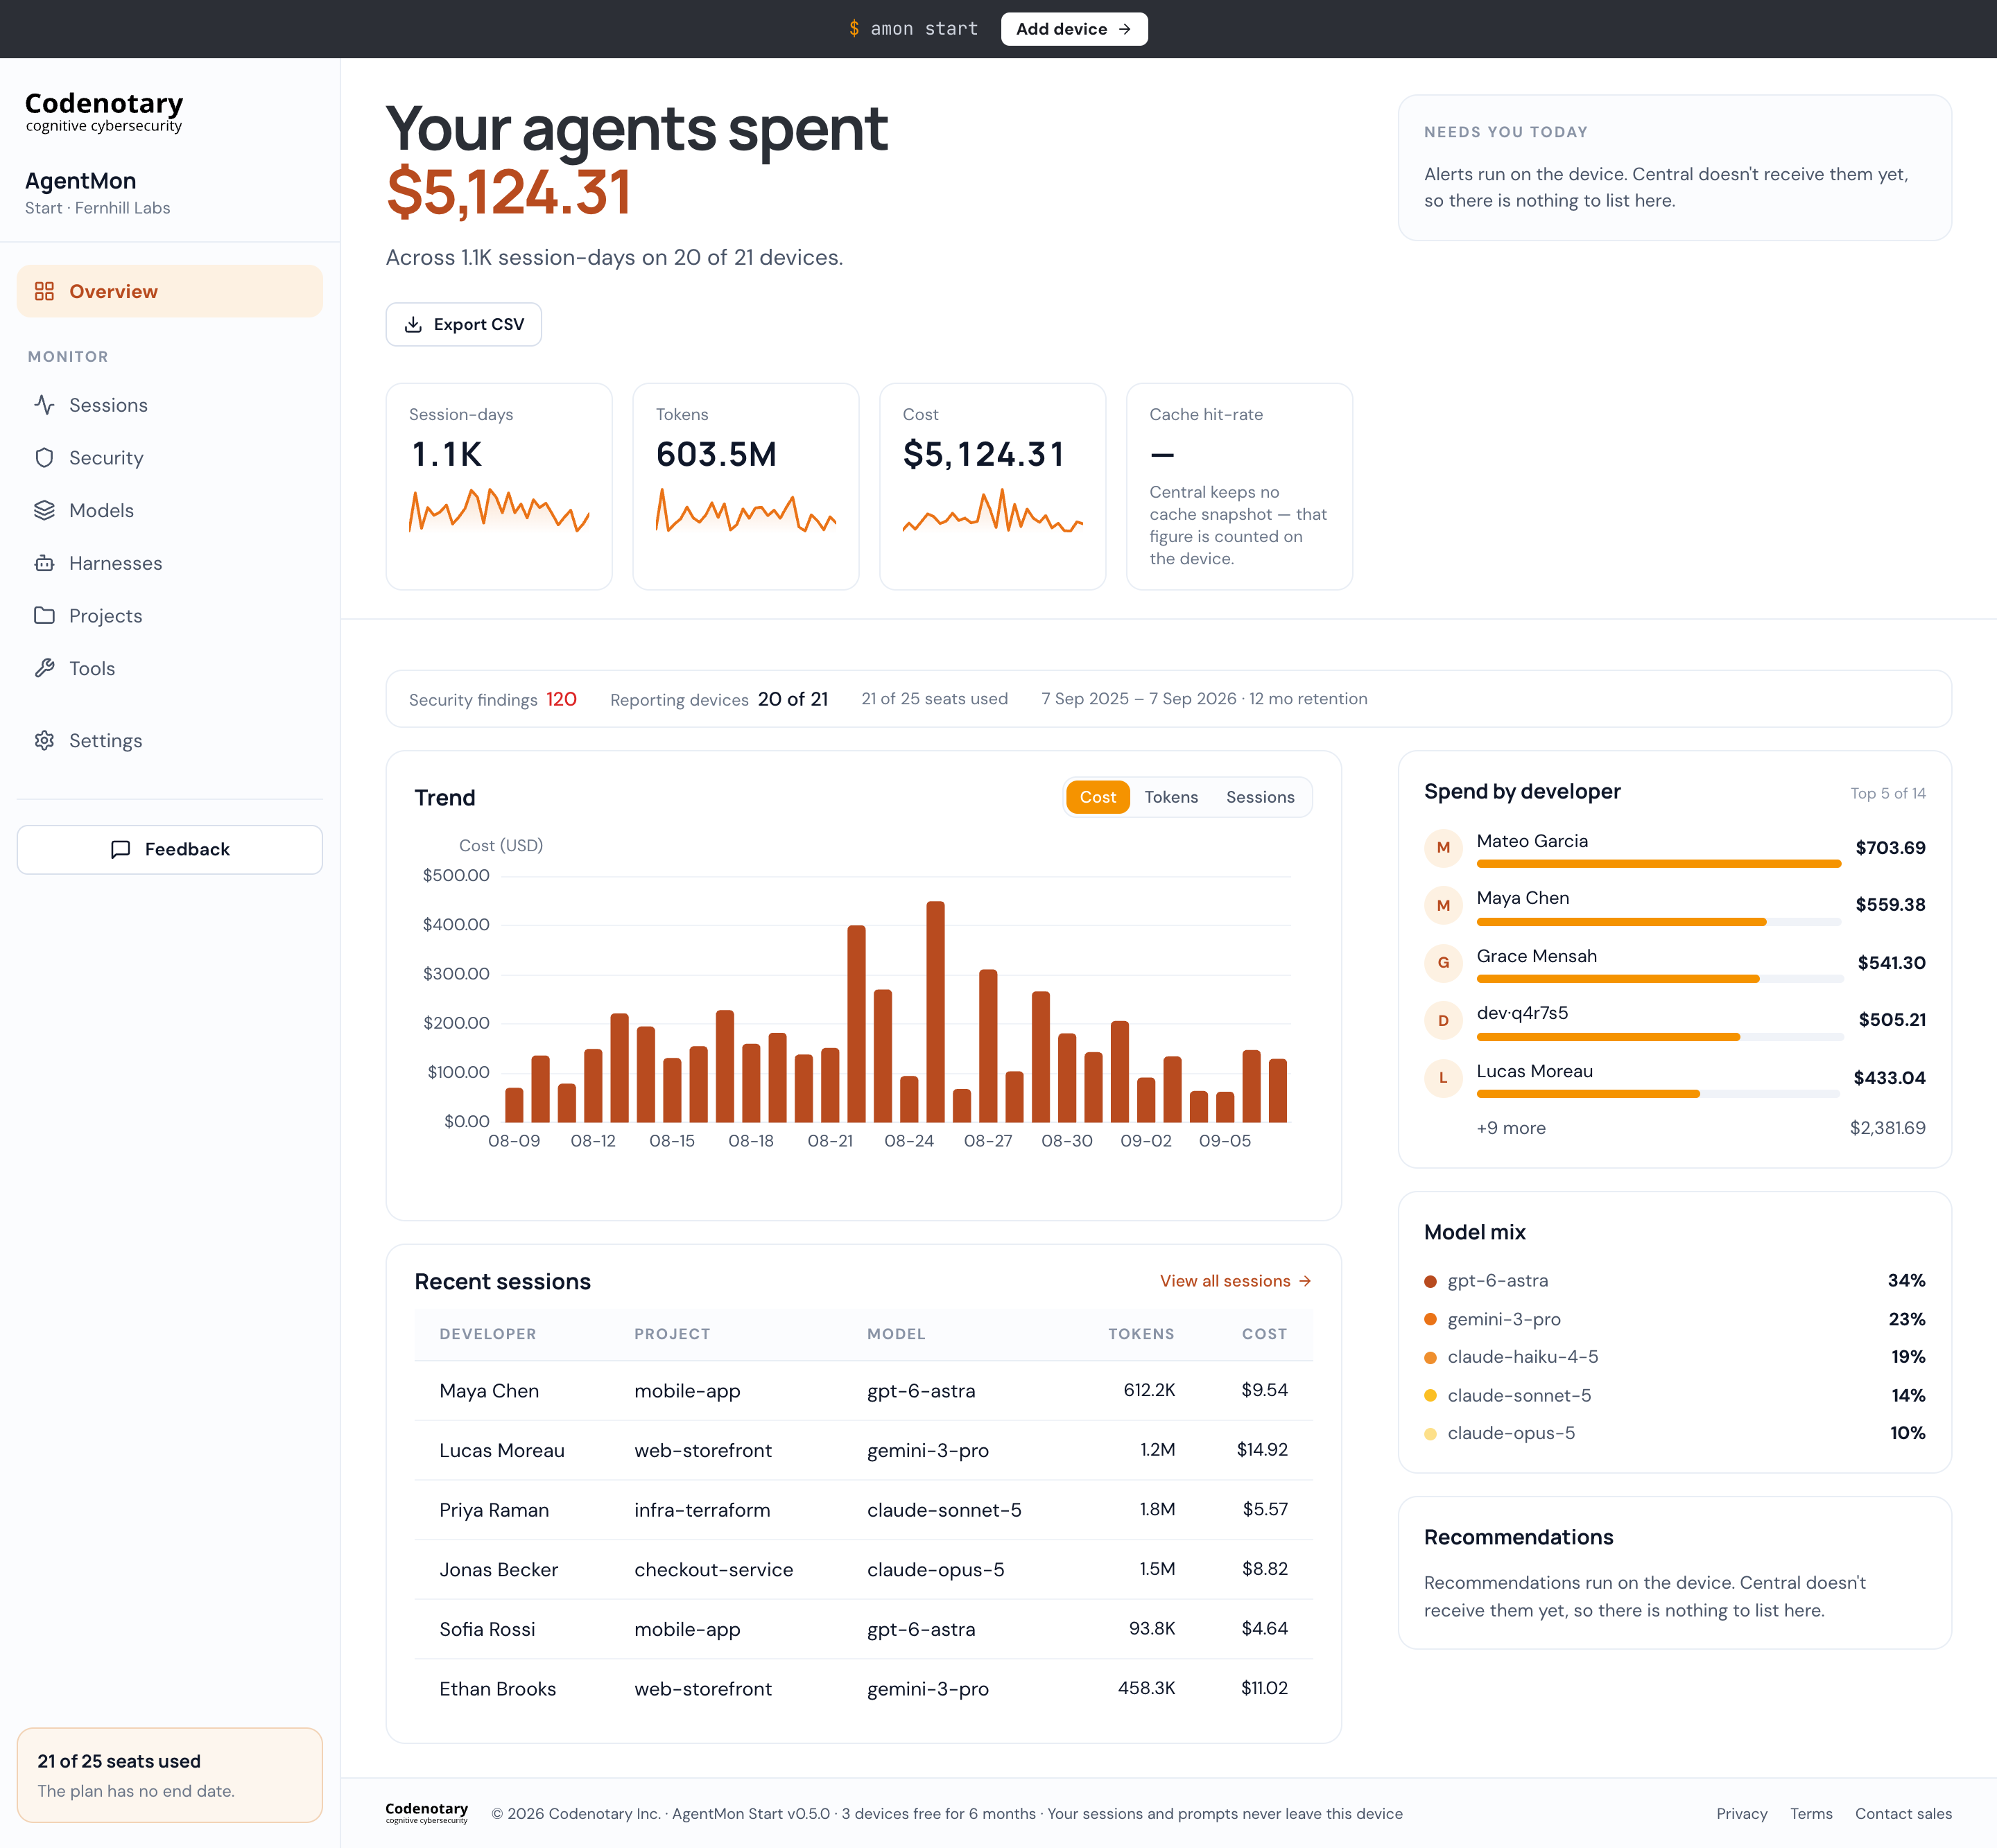This screenshot has height=1848, width=1997.
Task: Click the Export CSV download icon
Action: pos(413,325)
